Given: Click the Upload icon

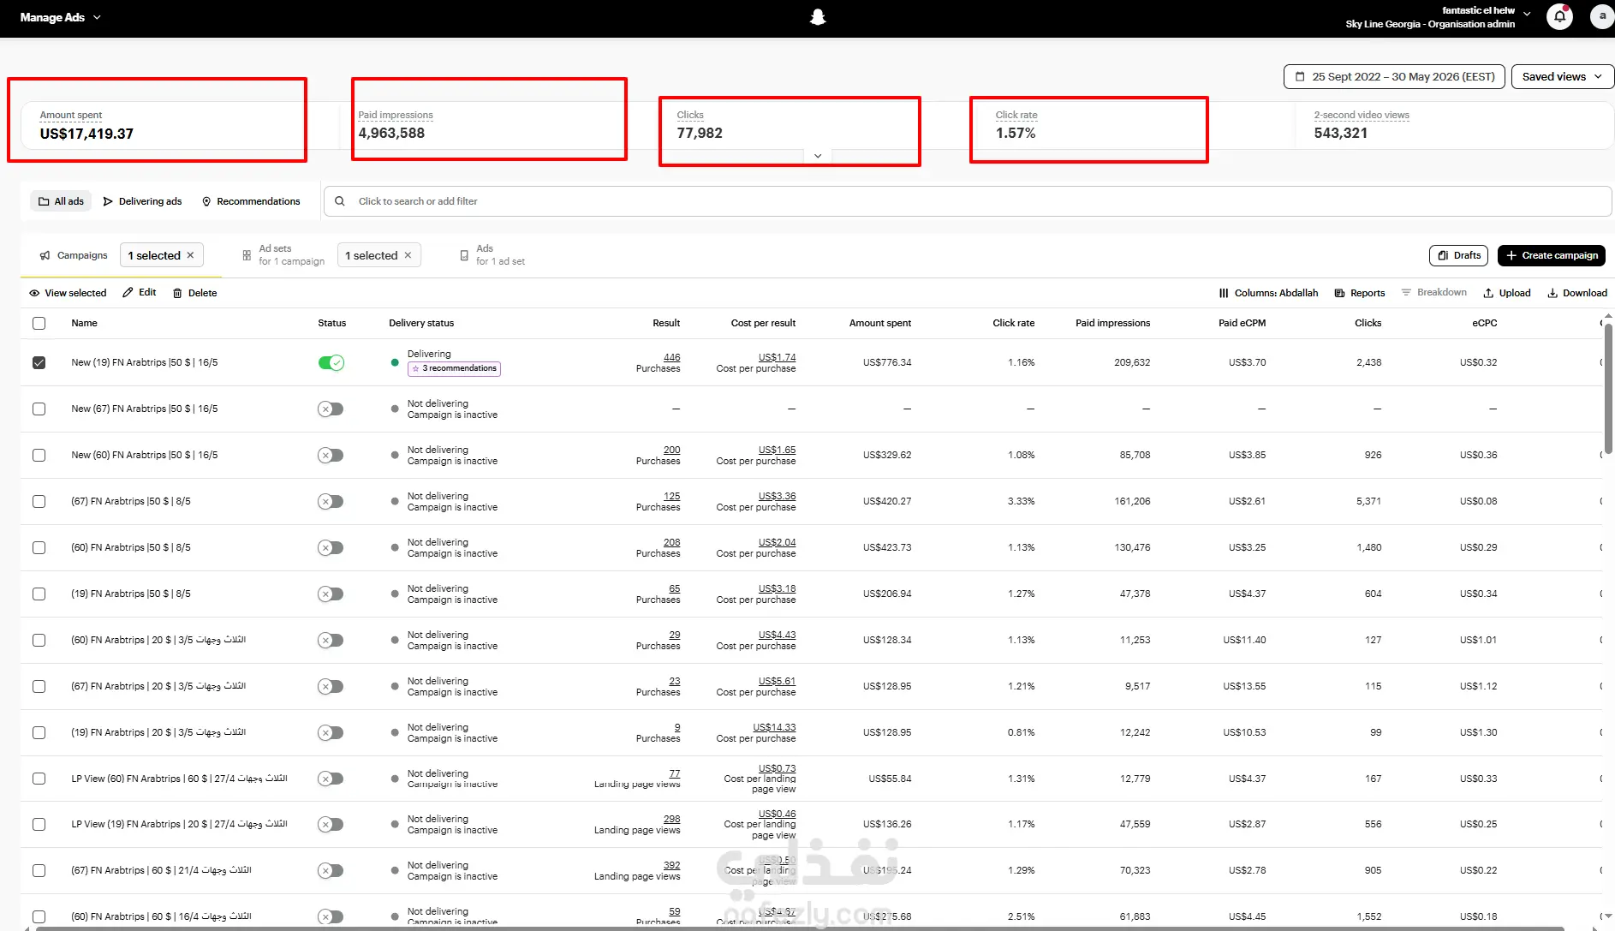Looking at the screenshot, I should pos(1488,293).
